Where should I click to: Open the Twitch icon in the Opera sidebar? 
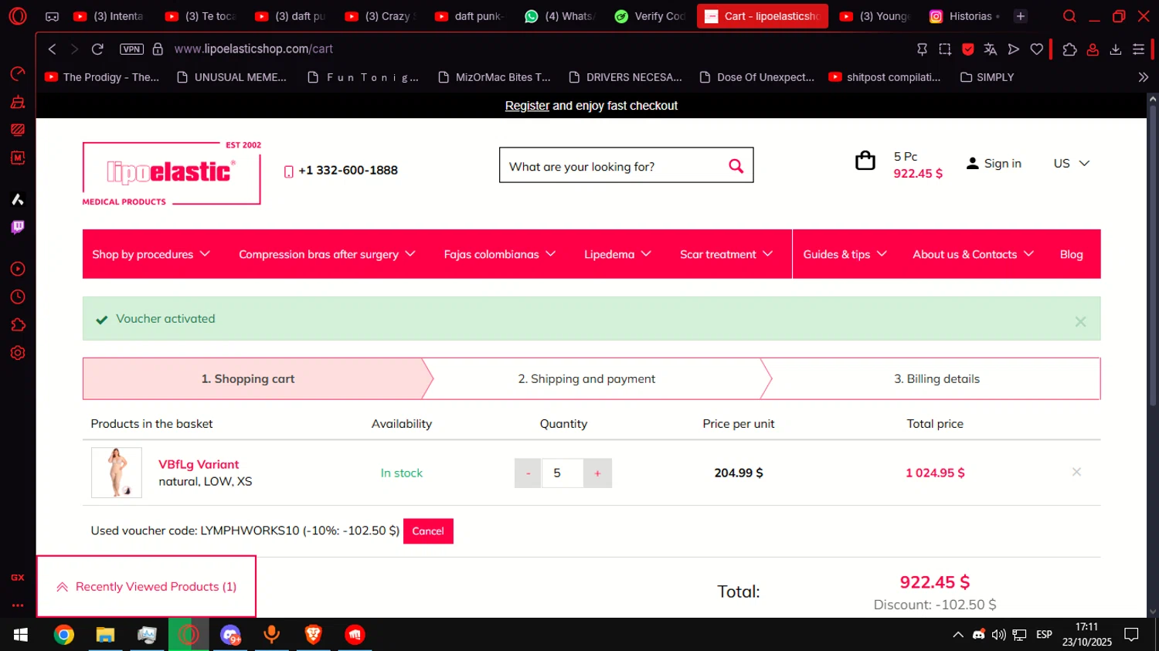coord(18,227)
